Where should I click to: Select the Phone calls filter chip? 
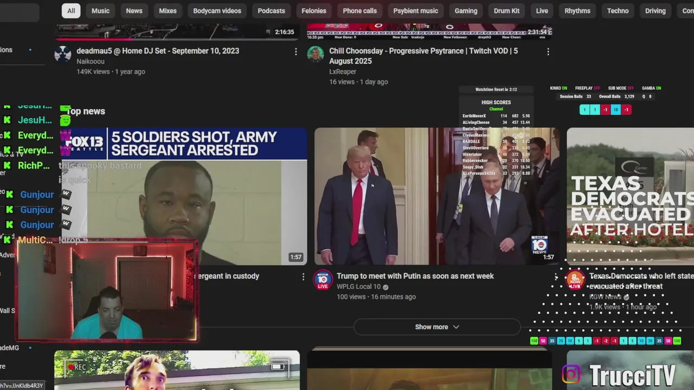click(359, 11)
